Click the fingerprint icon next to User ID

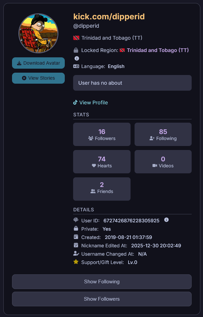coord(76,220)
